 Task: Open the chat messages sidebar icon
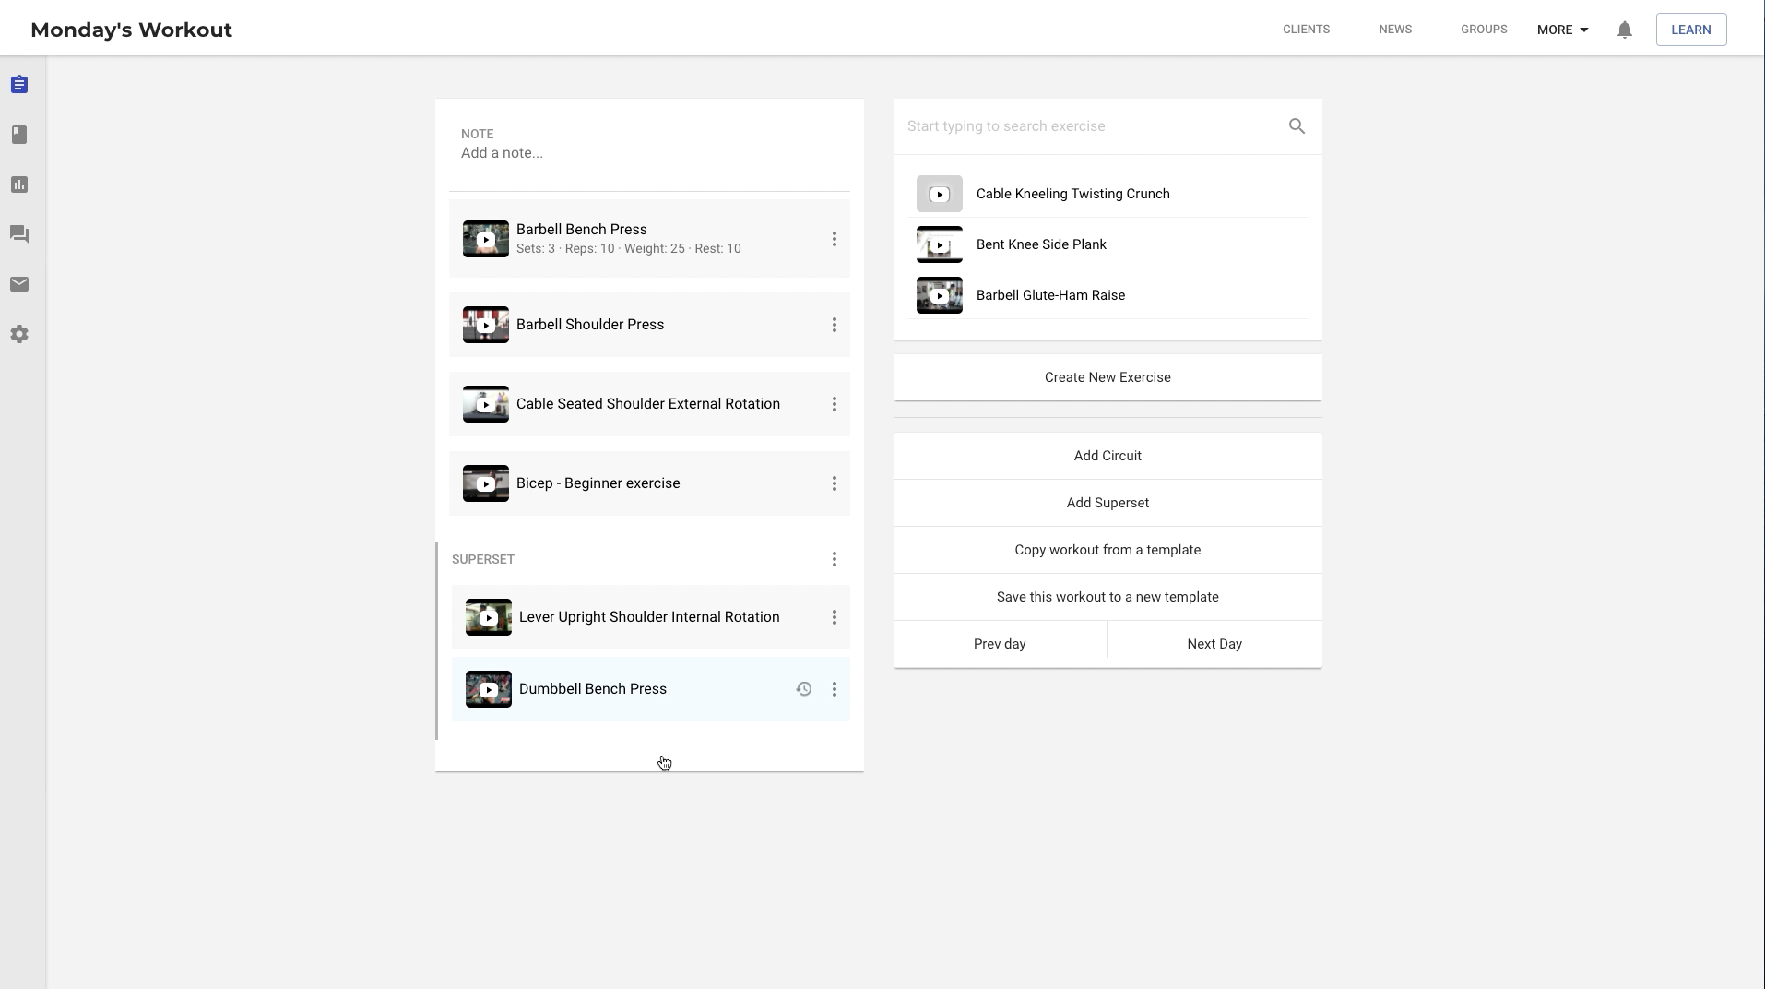click(x=19, y=234)
